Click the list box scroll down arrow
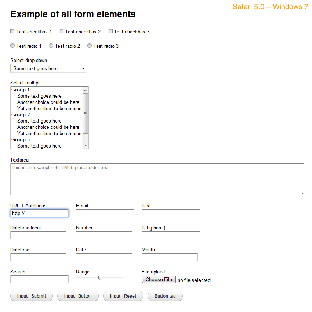The image size is (312, 312). (86, 146)
